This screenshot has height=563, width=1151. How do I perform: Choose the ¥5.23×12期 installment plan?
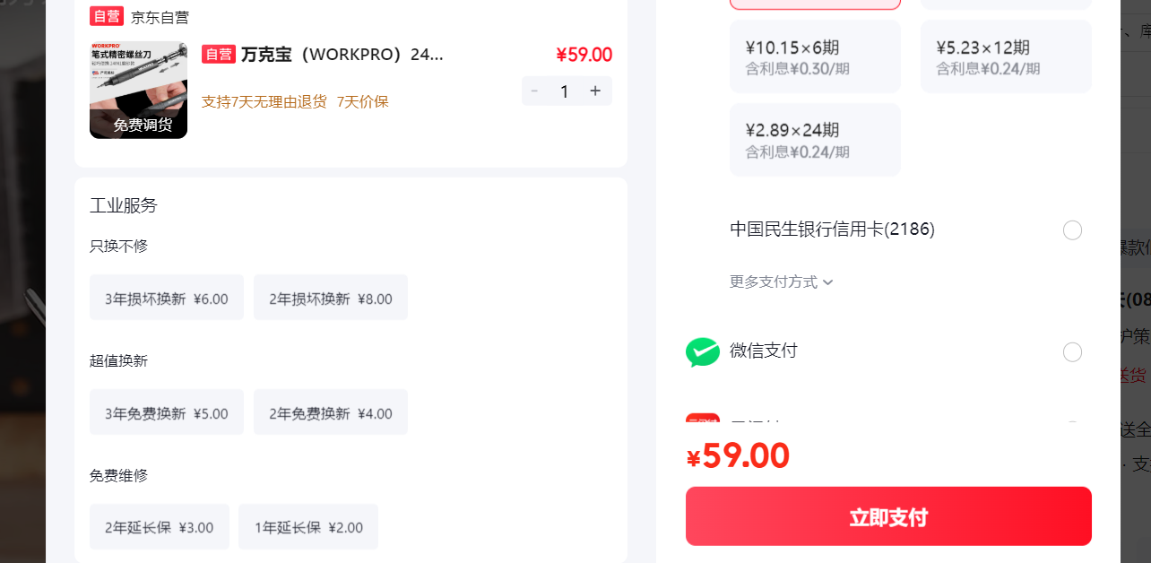tap(1006, 56)
